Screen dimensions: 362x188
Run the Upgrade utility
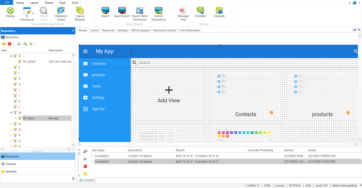tap(219, 12)
